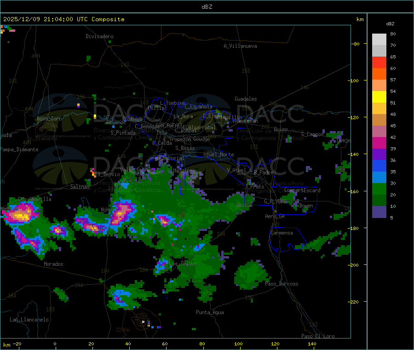Screen dimensions: 414x350
Task: Click the dark orange 57-60 dBZ legend swatch
Action: tap(379, 74)
